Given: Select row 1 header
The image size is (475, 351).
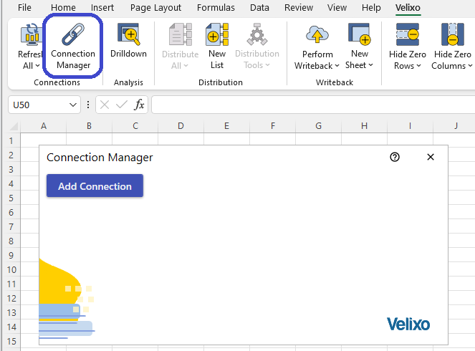Looking at the screenshot, I should pos(11,140).
